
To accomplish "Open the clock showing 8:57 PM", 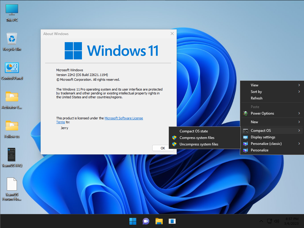I will click(292, 221).
